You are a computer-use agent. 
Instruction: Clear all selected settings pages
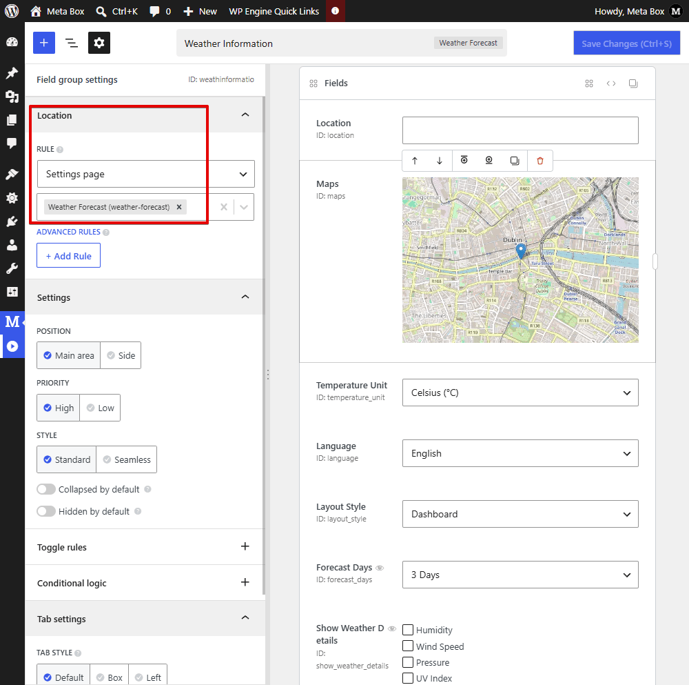224,207
